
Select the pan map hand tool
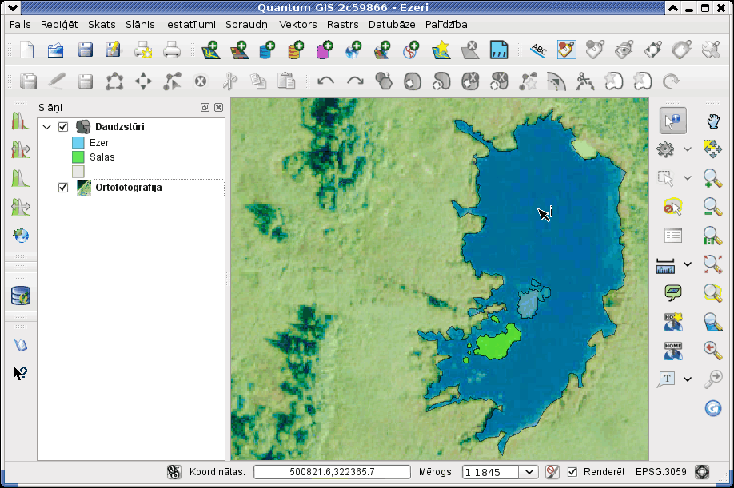coord(713,121)
